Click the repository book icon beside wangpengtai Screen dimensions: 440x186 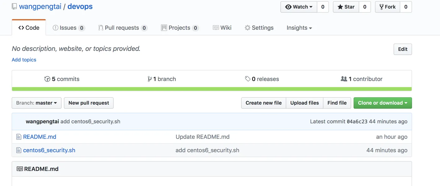click(x=14, y=7)
